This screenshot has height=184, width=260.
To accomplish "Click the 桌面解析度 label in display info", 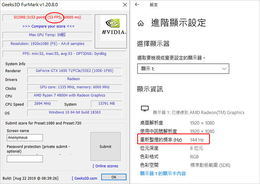I will 151,123.
